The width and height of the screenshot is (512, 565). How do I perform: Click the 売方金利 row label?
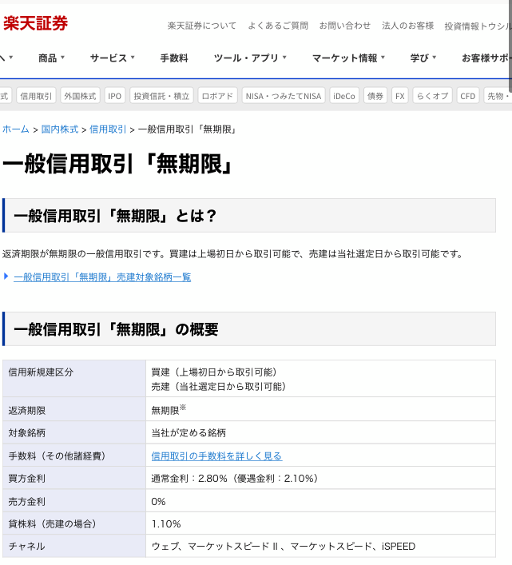click(26, 502)
